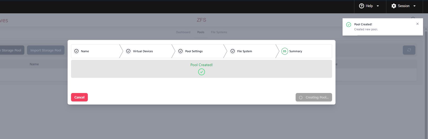Go to the Name wizard step
This screenshot has height=139, width=428.
click(x=95, y=51)
